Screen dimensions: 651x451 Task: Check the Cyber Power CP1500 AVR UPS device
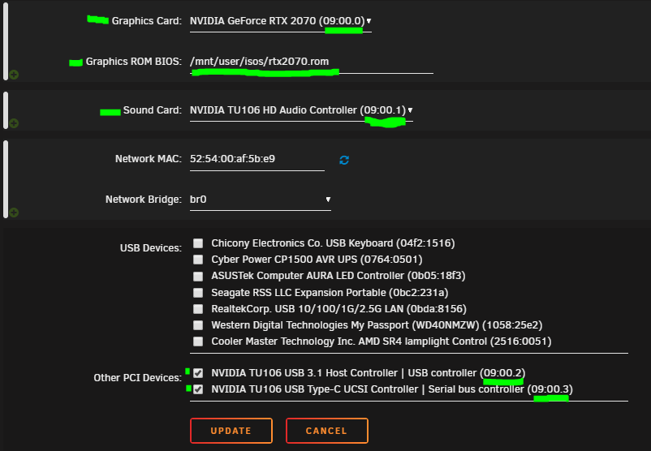pyautogui.click(x=198, y=260)
